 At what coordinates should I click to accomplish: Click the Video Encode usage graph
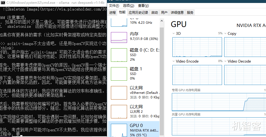pyautogui.click(x=197, y=75)
